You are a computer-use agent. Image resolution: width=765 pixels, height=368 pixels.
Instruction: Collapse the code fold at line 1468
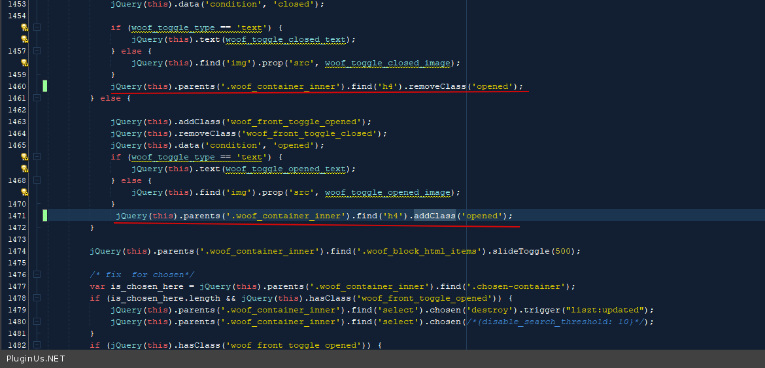click(x=37, y=180)
